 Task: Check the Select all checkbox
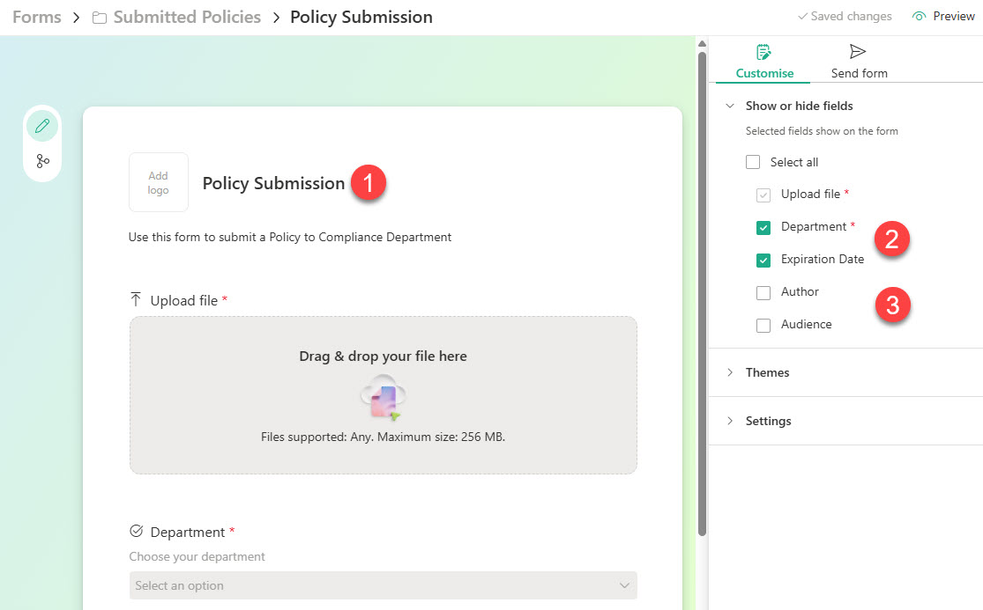pos(753,162)
